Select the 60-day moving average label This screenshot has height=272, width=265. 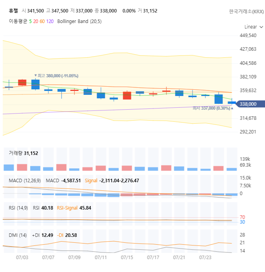tap(42, 21)
